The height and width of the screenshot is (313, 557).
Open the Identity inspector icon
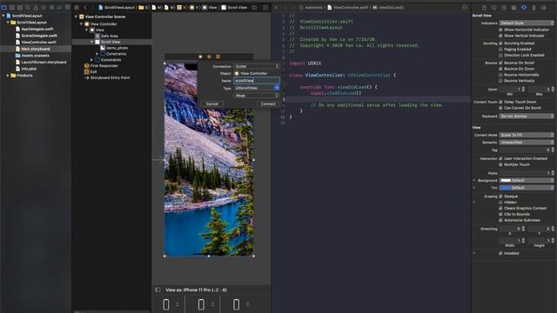(513, 8)
